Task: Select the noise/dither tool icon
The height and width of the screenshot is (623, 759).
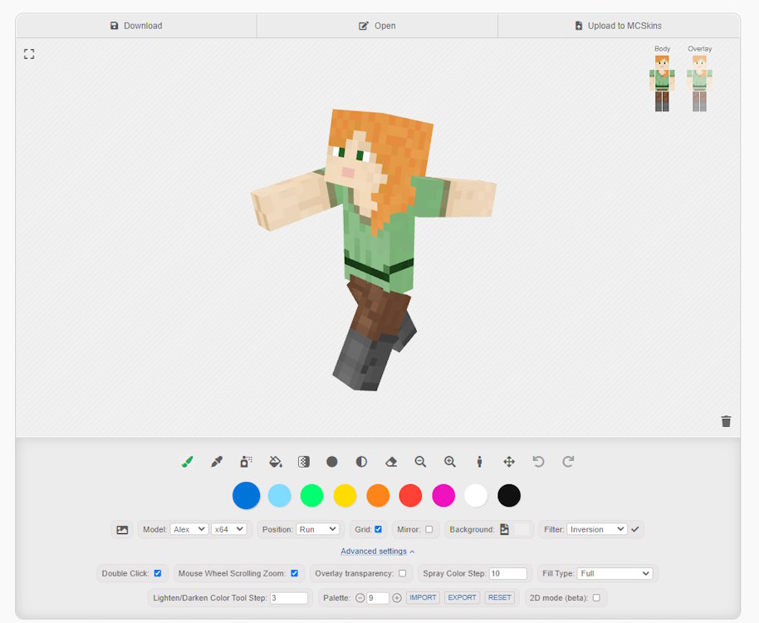Action: 303,462
